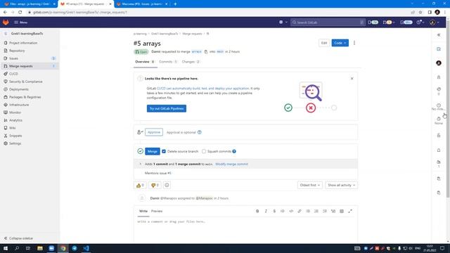Click the Infrastructure sidebar icon
Image resolution: width=450 pixels, height=253 pixels.
pyautogui.click(x=6, y=105)
